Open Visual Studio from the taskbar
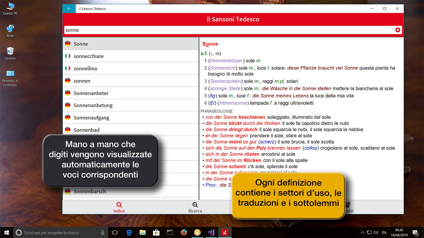Screen dimensions: 424x238 click(x=211, y=232)
